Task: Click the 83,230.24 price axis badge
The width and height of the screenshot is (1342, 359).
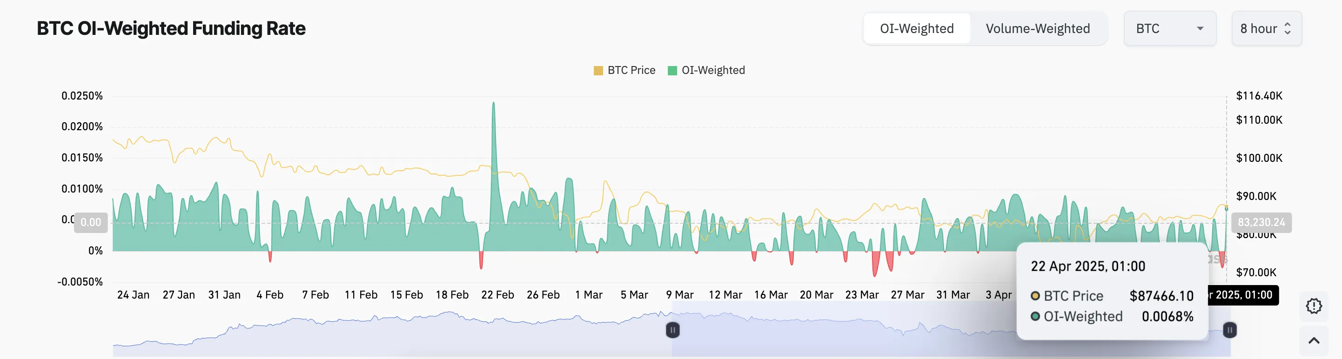Action: click(x=1261, y=223)
